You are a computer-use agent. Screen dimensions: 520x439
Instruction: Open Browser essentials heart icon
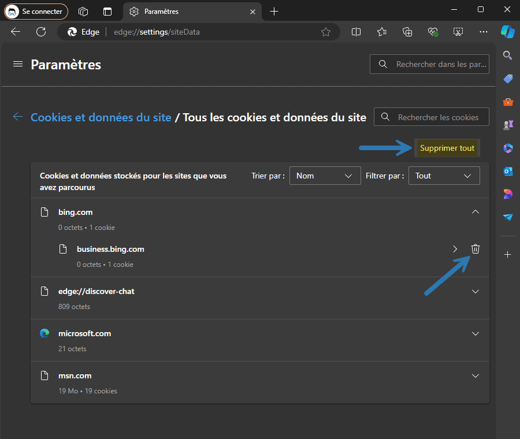tap(433, 32)
